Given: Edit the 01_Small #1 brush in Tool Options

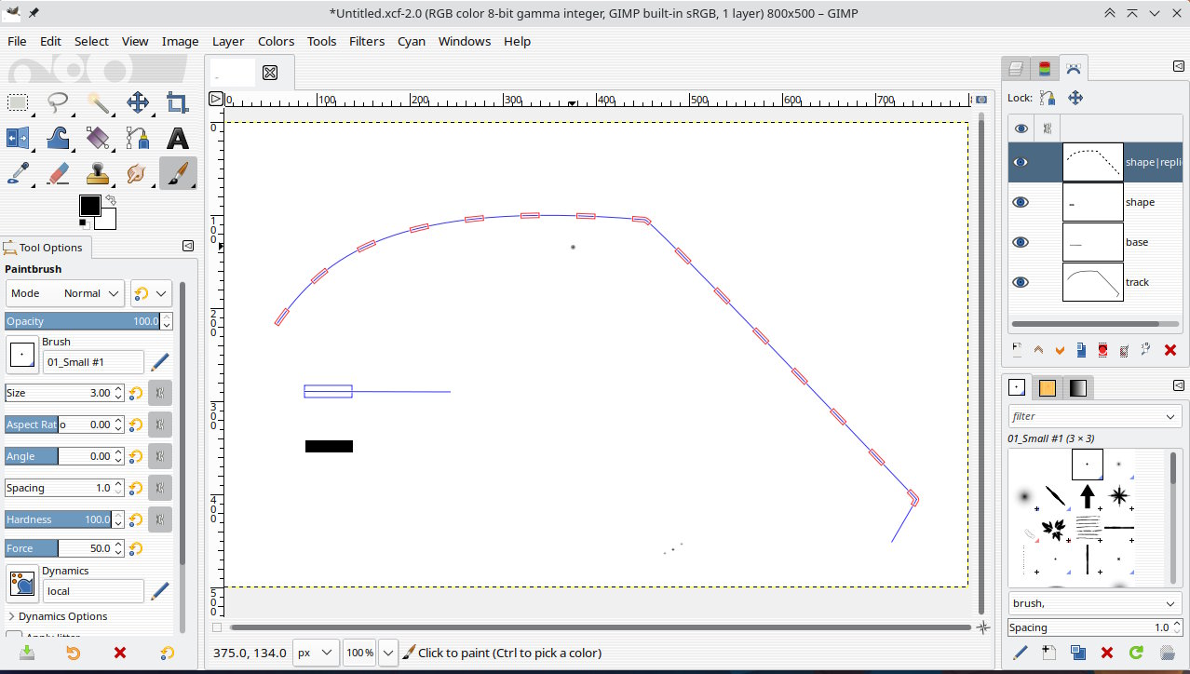Looking at the screenshot, I should pyautogui.click(x=160, y=361).
